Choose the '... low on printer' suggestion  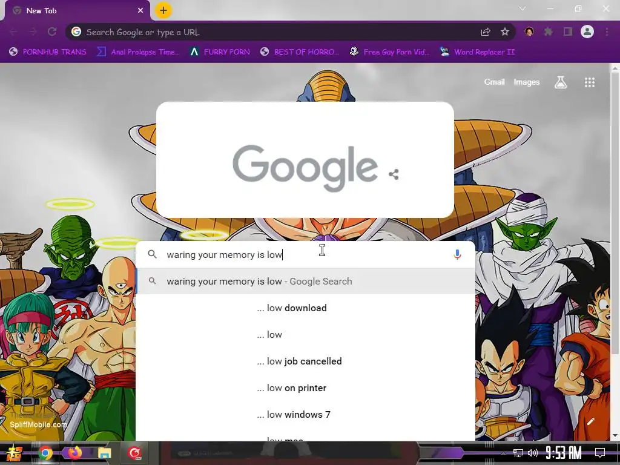click(306, 388)
